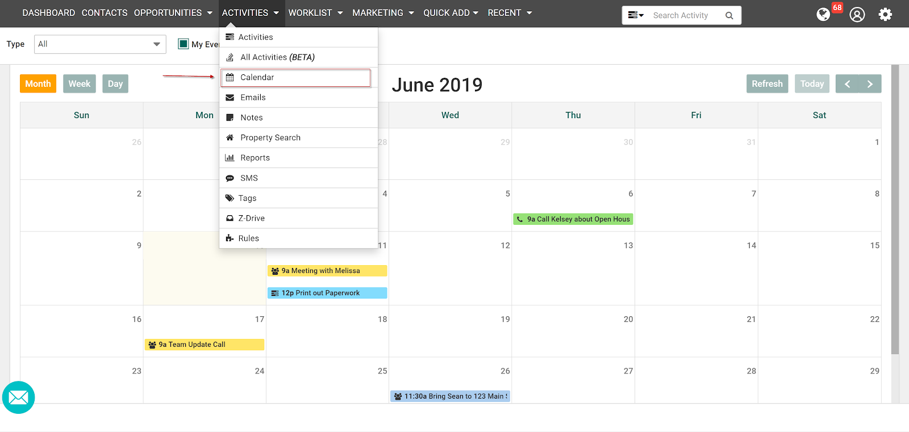The width and height of the screenshot is (909, 432).
Task: Click the Refresh button
Action: [767, 84]
